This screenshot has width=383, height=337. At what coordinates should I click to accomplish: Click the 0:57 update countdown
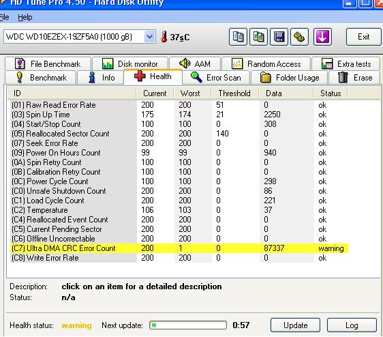point(241,325)
